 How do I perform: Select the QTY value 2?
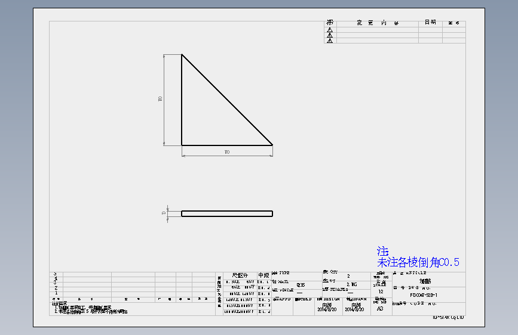[348, 277]
